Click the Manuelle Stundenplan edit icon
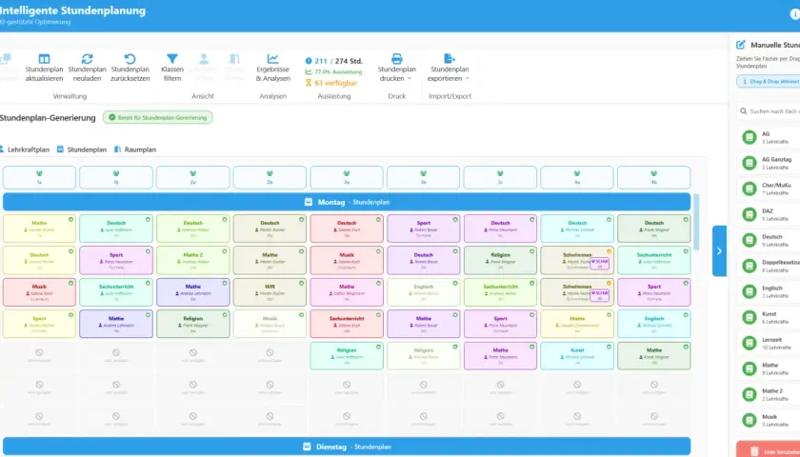The width and height of the screenshot is (800, 457). coord(740,46)
